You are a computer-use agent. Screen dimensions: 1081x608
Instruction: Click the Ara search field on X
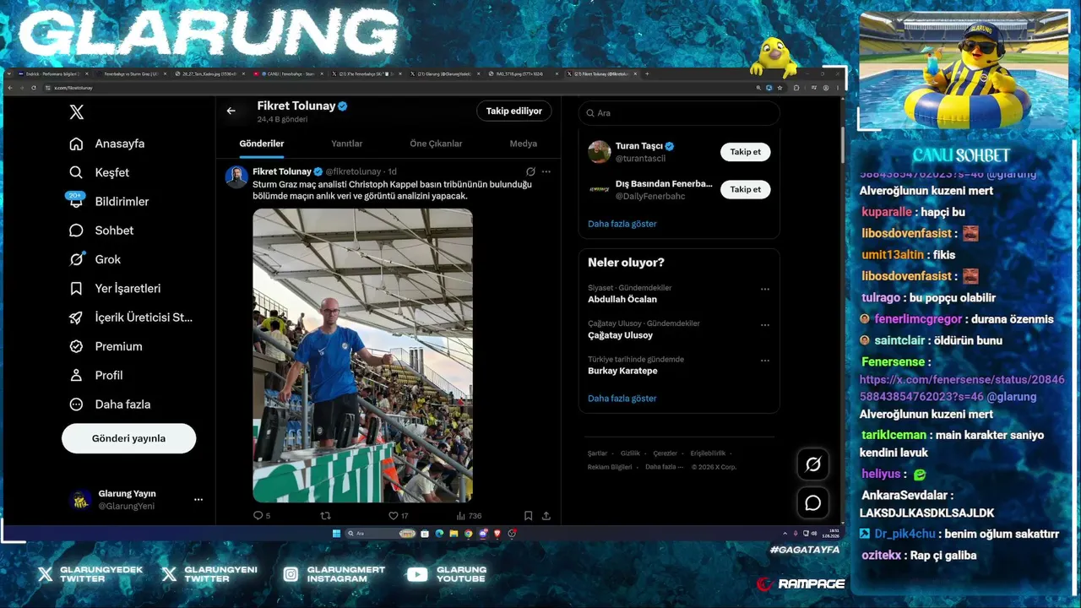[x=679, y=113]
